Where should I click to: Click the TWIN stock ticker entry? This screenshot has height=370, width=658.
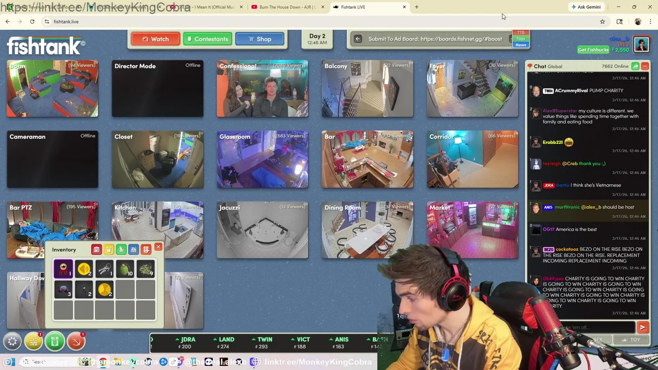(263, 343)
